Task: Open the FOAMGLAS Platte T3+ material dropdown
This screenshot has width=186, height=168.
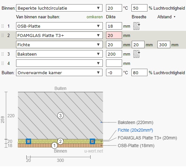Action: (x=59, y=35)
